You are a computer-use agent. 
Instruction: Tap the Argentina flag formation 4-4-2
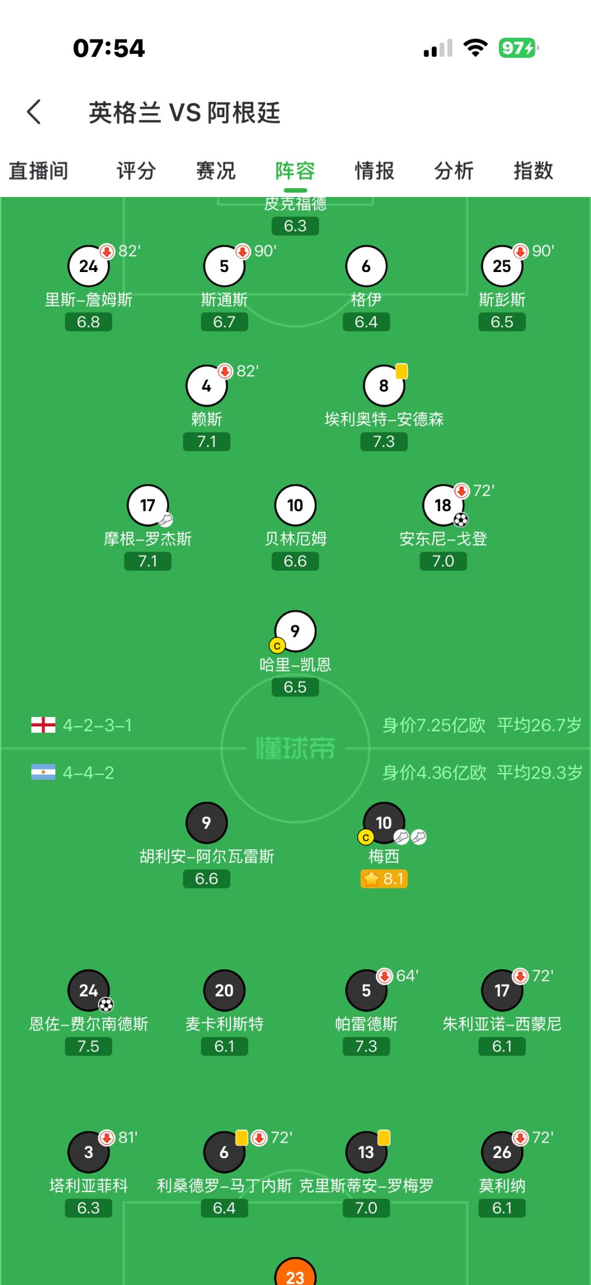pyautogui.click(x=73, y=772)
